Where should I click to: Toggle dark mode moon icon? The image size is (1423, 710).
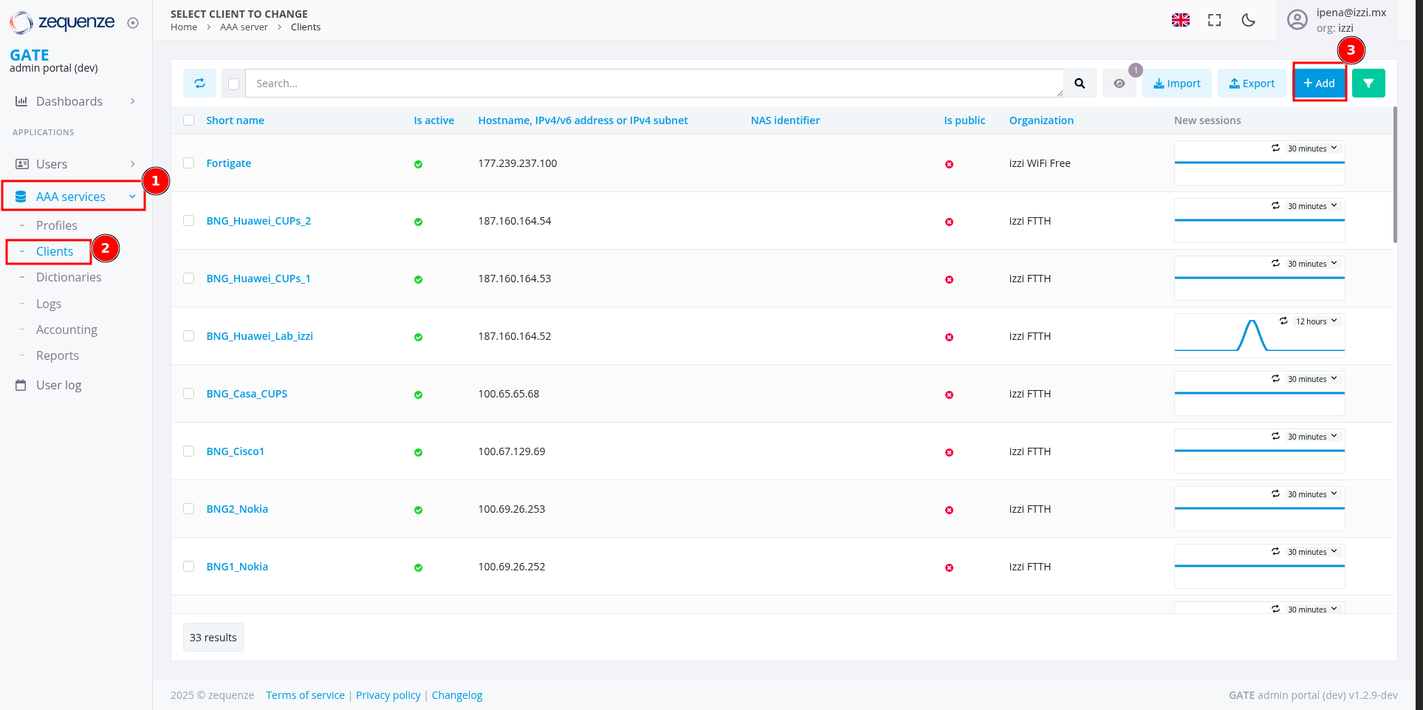pos(1248,20)
